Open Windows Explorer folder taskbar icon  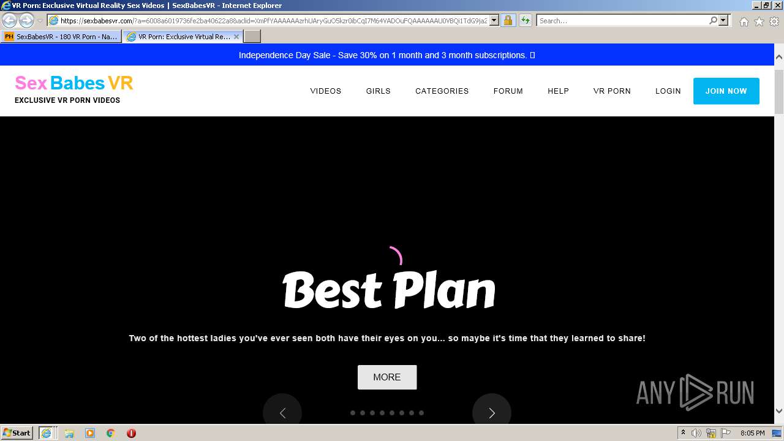tap(69, 433)
